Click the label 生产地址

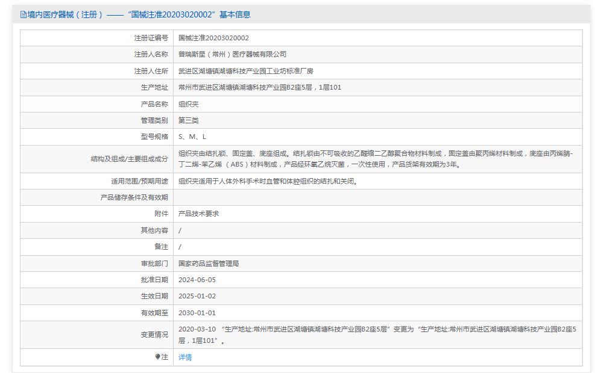[154, 87]
